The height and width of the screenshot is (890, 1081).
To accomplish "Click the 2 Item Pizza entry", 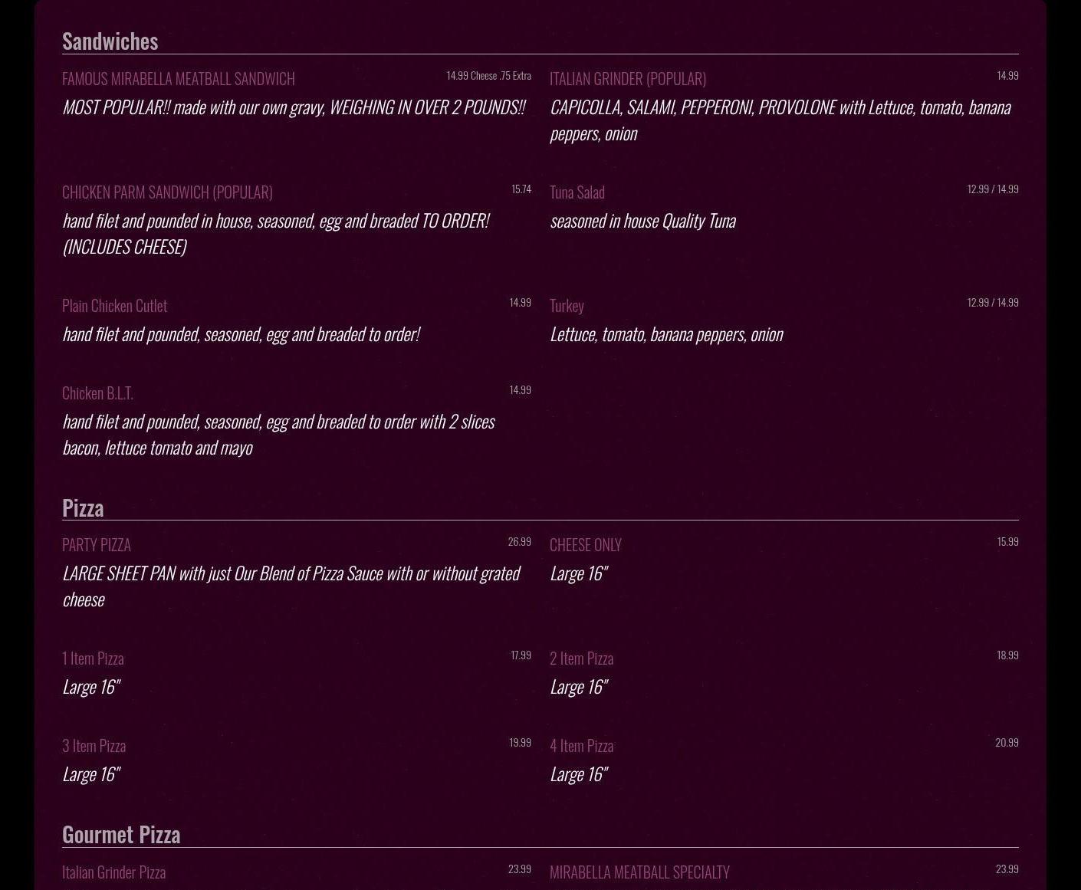I will (581, 658).
